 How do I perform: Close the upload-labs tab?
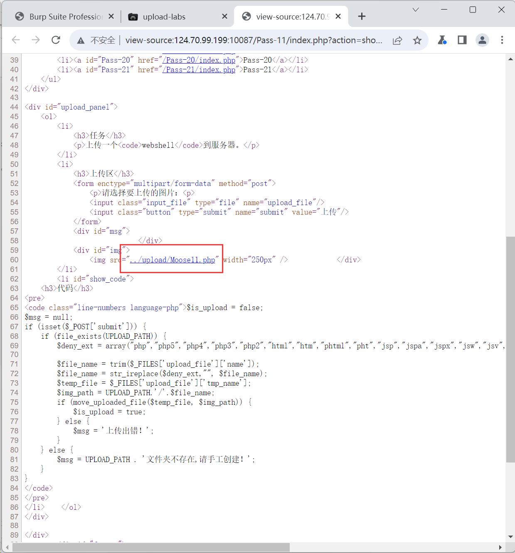click(224, 16)
